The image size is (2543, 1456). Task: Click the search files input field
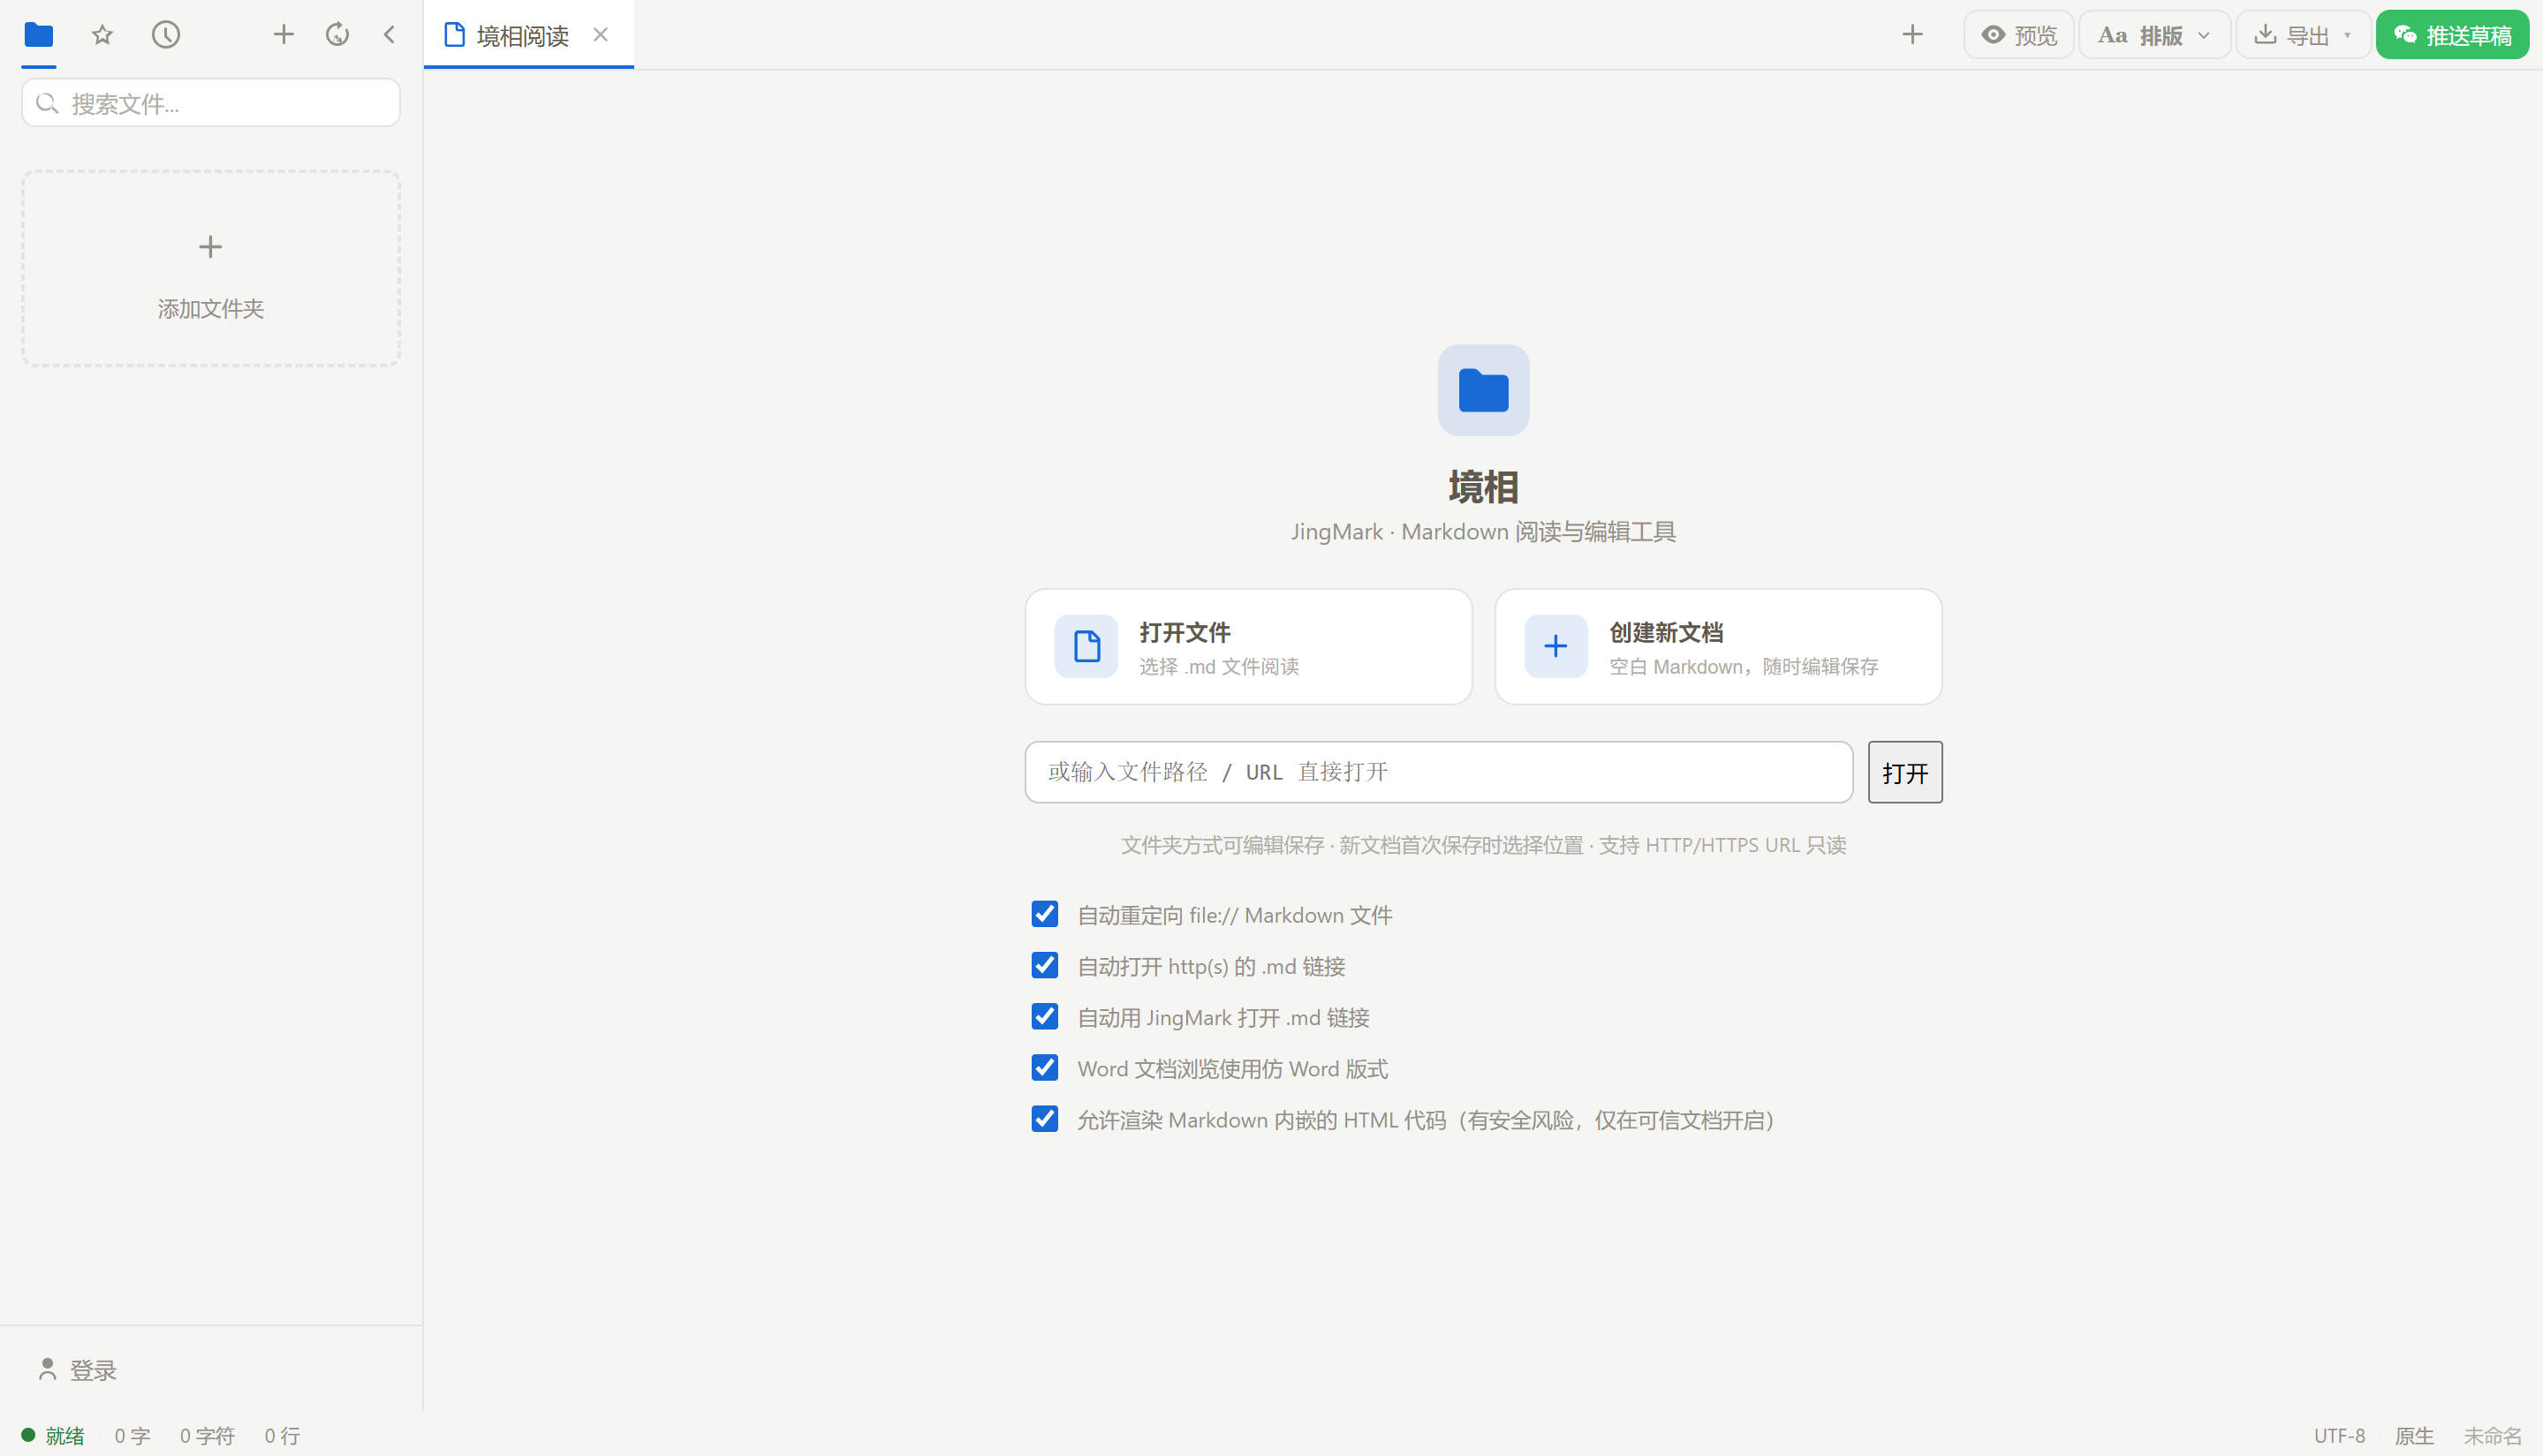pos(211,103)
